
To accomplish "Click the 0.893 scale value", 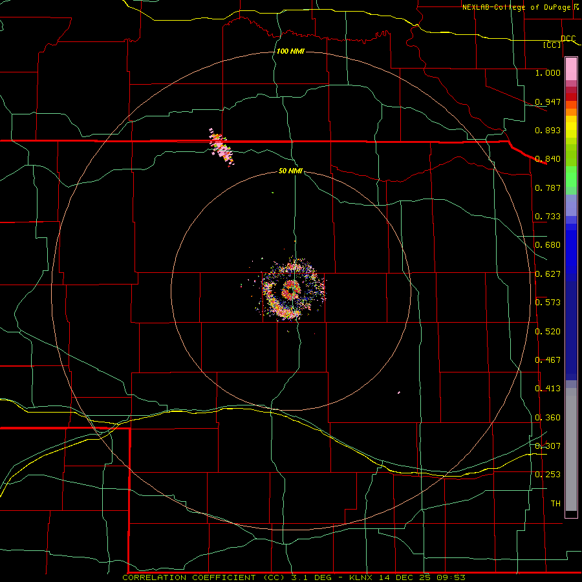I will click(548, 130).
